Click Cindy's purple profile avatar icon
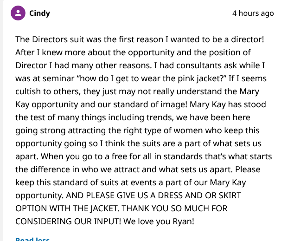Image resolution: width=281 pixels, height=241 pixels. [x=18, y=13]
